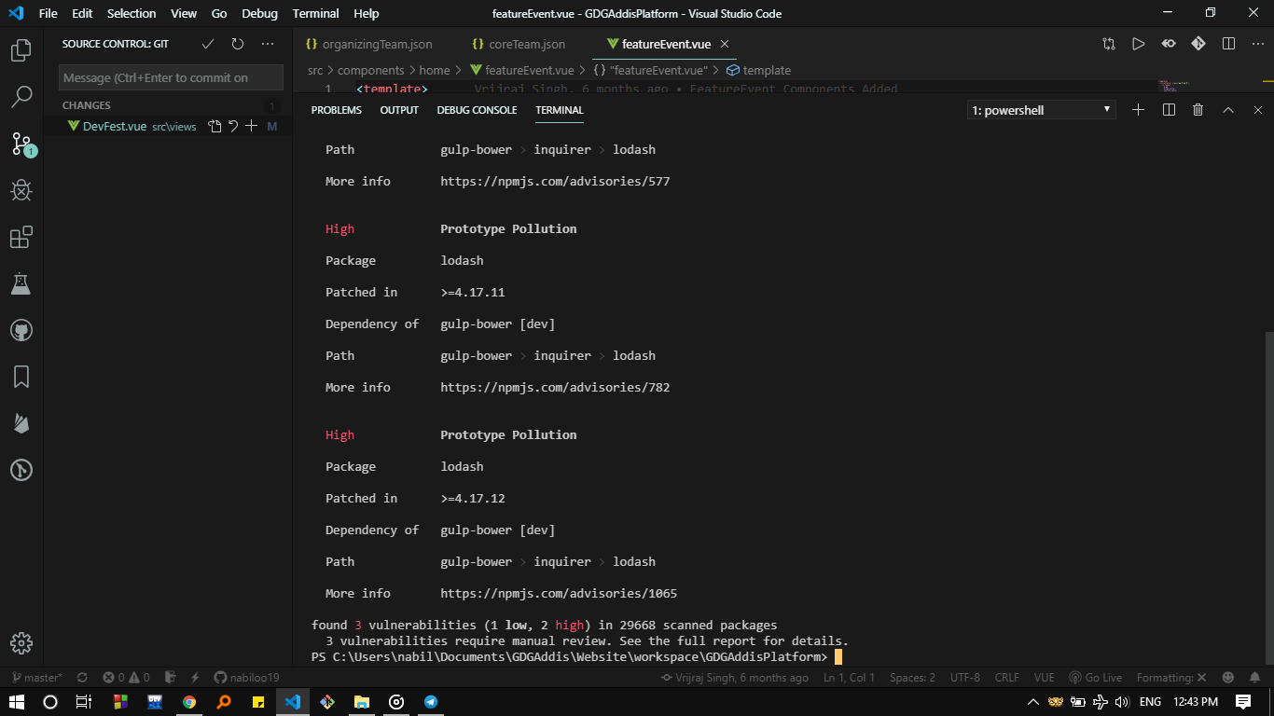Screen dimensions: 1274x716
Task: Open the template breadcrumb dropdown
Action: (x=766, y=70)
